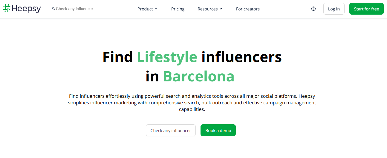Click the black word influencers in the headline
Screen dimensions: 387x158
click(x=241, y=57)
